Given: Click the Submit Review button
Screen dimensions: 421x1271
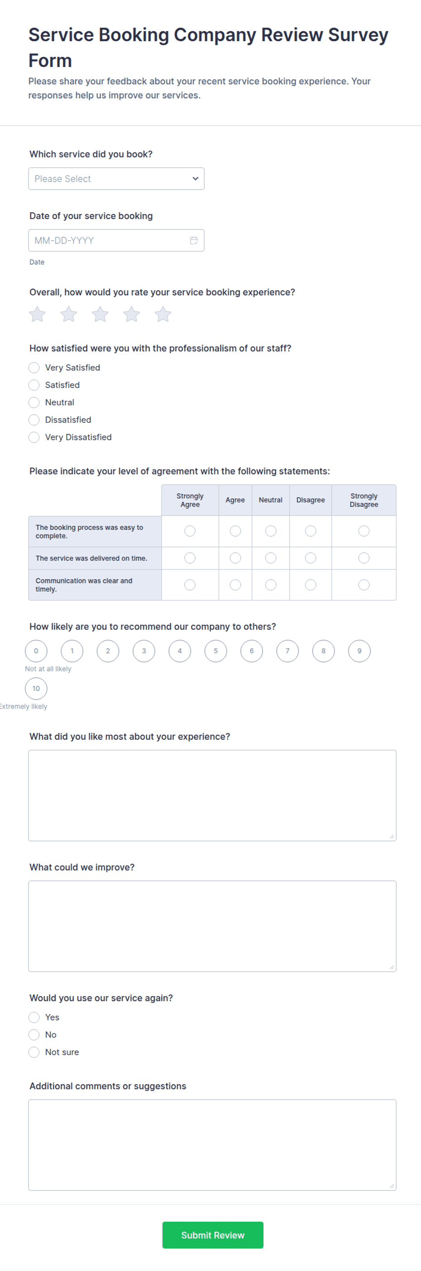Looking at the screenshot, I should click(213, 1235).
